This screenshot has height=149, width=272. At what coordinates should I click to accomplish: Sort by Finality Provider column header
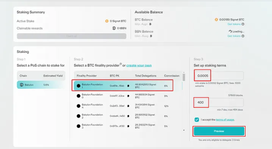87,76
